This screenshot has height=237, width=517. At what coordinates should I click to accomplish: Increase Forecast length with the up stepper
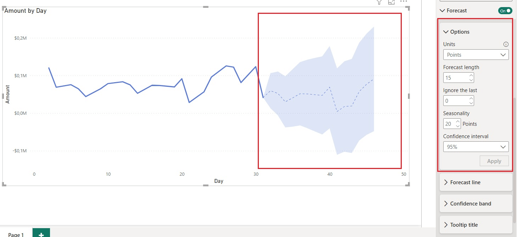click(471, 75)
